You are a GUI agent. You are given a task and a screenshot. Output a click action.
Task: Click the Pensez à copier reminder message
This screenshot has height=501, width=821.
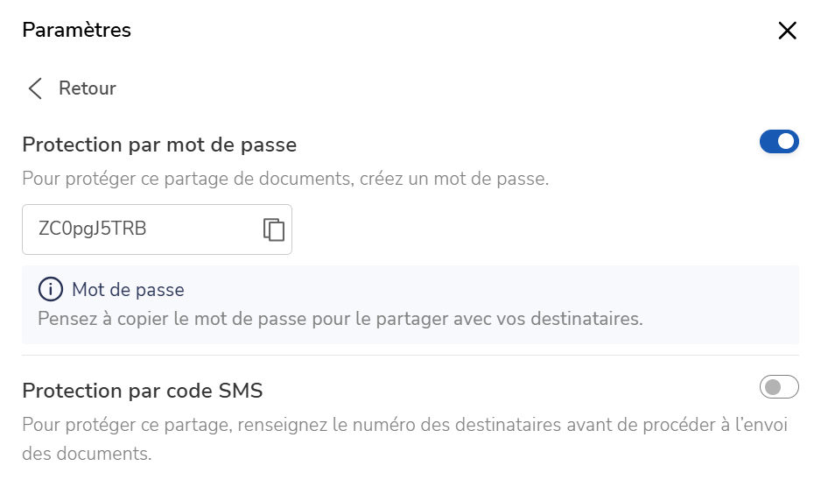tap(340, 319)
